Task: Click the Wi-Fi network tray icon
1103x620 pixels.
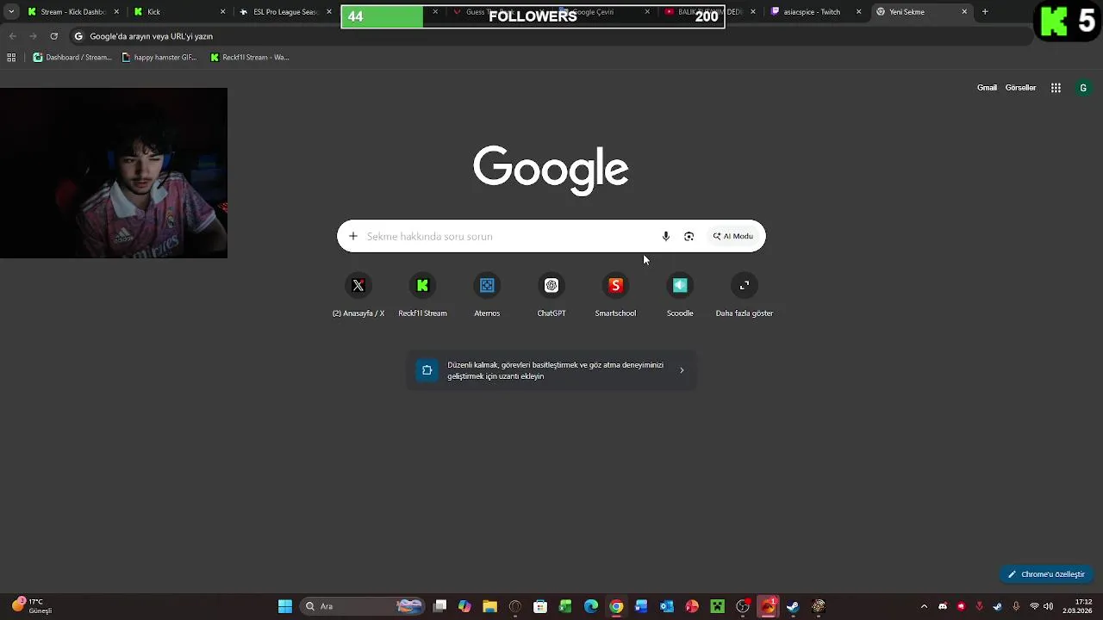Action: (x=1034, y=606)
